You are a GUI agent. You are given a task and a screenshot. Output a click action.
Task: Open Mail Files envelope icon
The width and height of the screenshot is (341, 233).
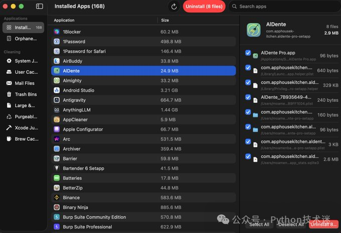click(x=9, y=83)
